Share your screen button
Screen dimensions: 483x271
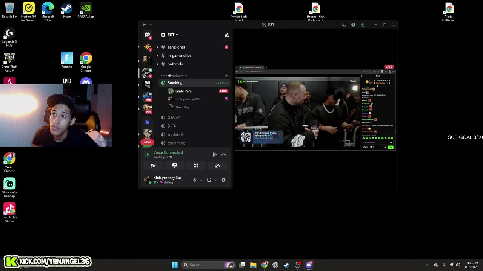175,166
